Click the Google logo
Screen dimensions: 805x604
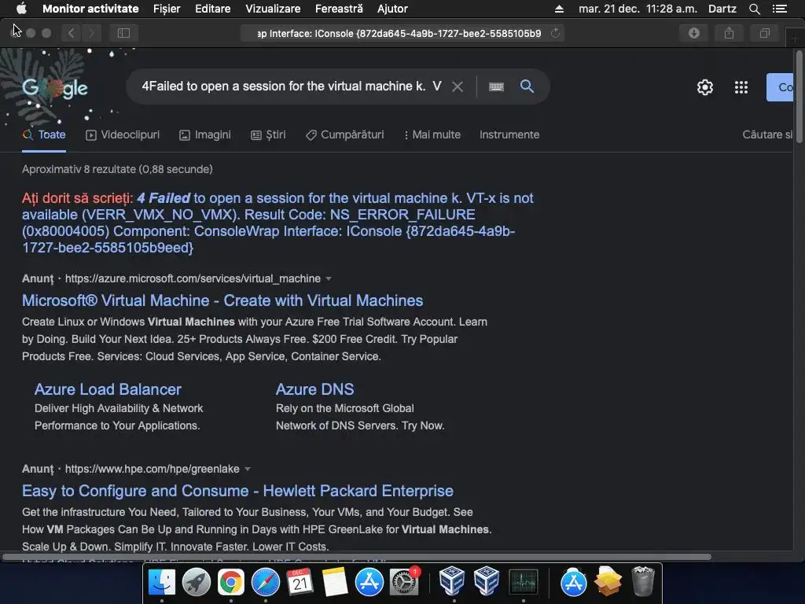point(55,88)
